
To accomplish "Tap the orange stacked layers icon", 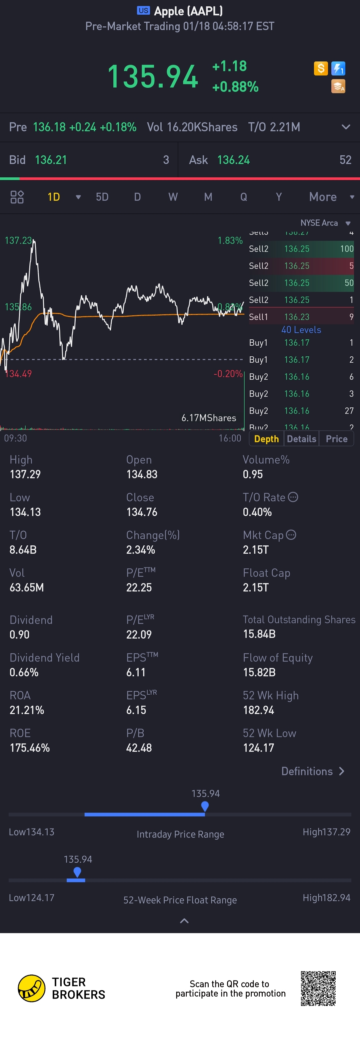I will click(x=338, y=86).
